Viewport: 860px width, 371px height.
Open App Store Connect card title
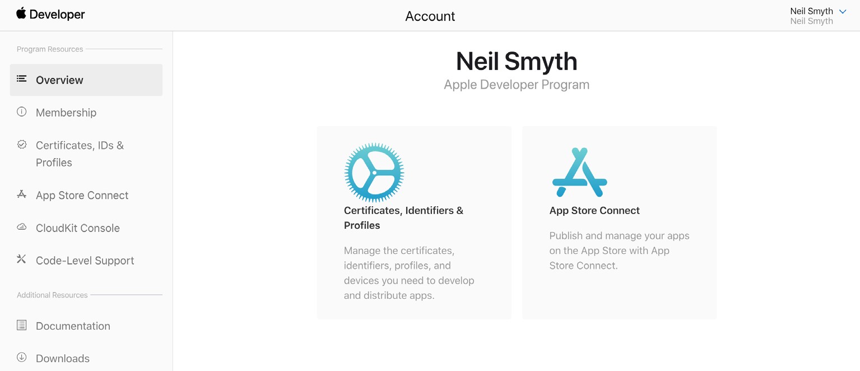pos(594,211)
